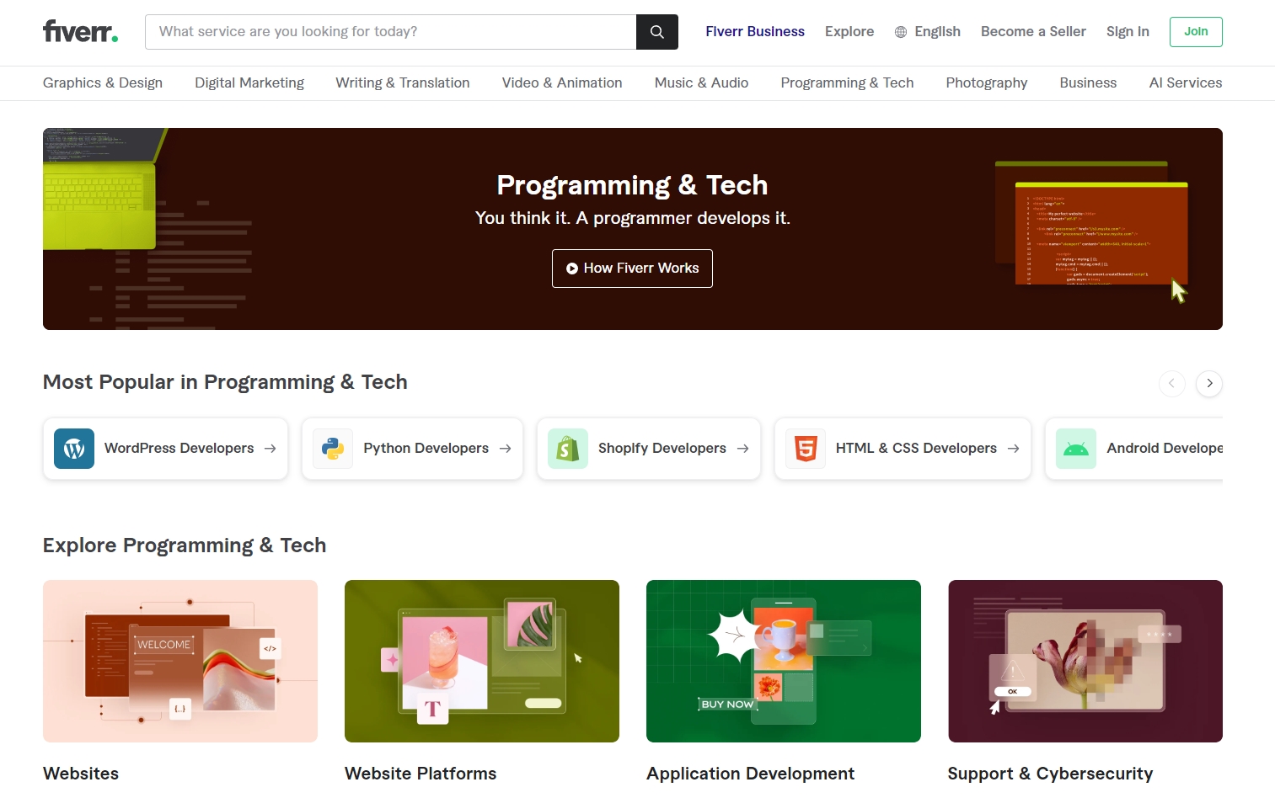Open Music & Audio category
The height and width of the screenshot is (798, 1275).
tap(701, 82)
